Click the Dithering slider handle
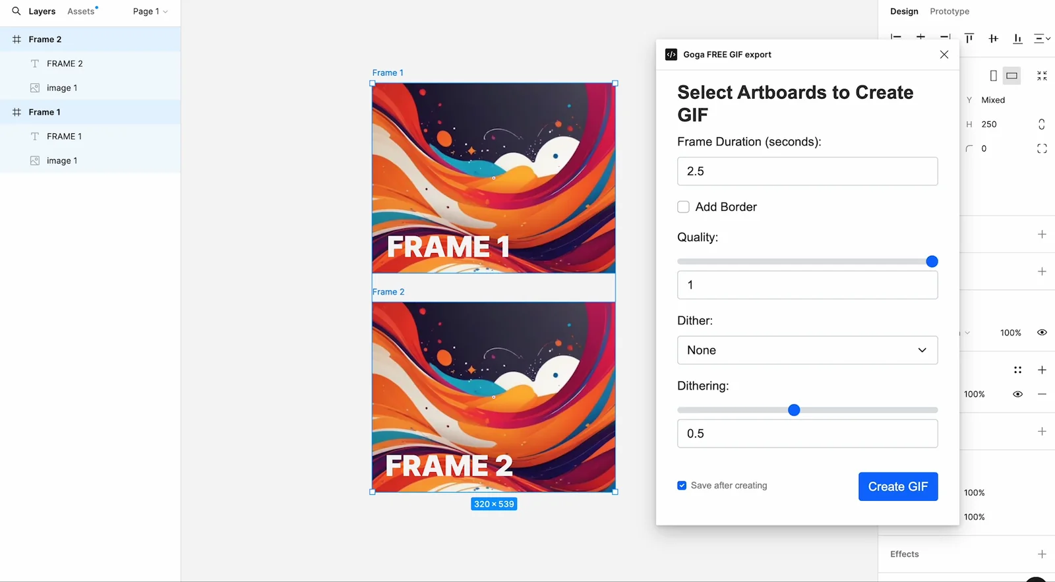 [794, 410]
